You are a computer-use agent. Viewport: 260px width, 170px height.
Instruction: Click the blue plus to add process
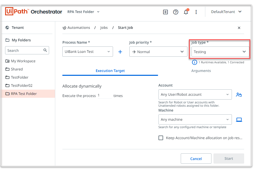click(x=120, y=52)
